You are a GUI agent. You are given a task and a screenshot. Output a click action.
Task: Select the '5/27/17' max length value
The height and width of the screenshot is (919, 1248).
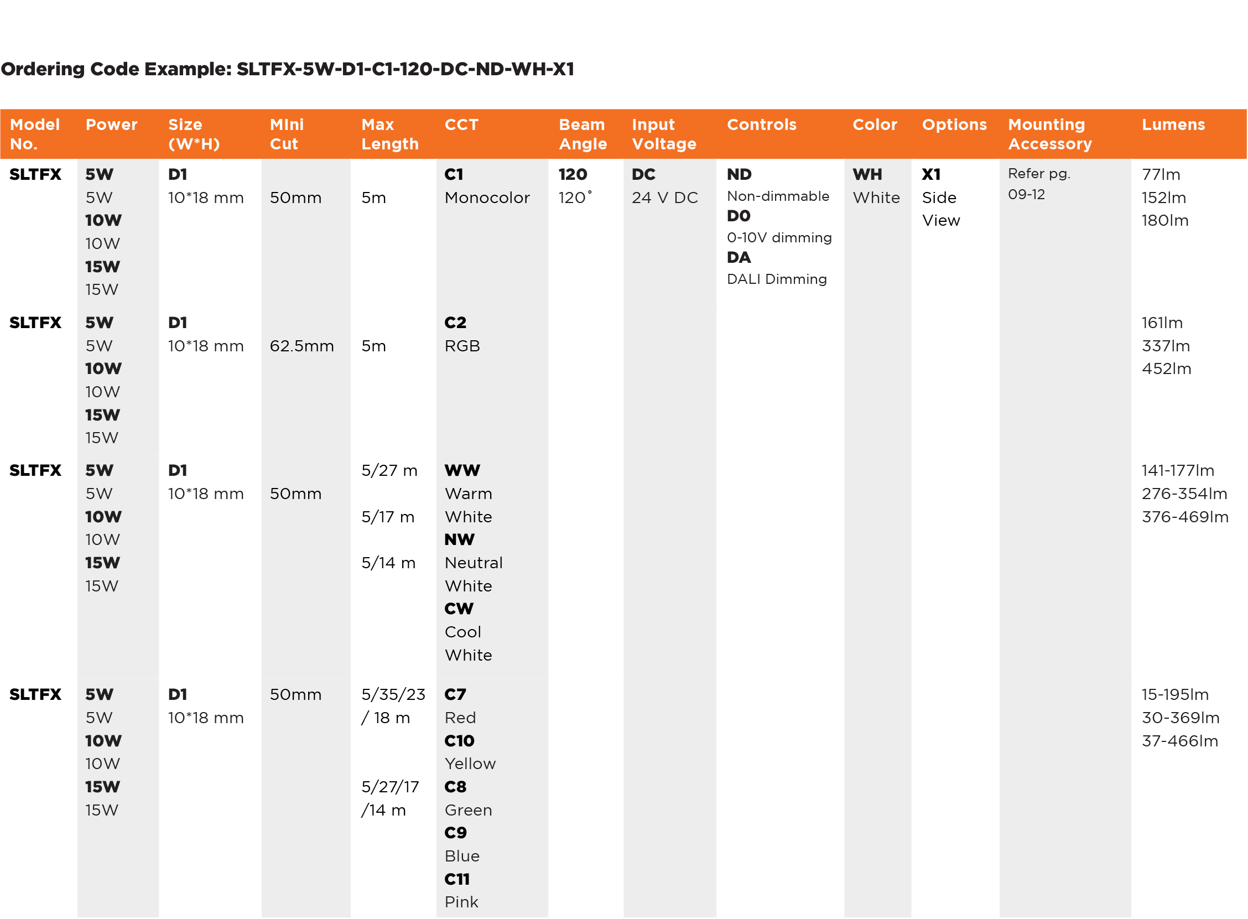(390, 788)
